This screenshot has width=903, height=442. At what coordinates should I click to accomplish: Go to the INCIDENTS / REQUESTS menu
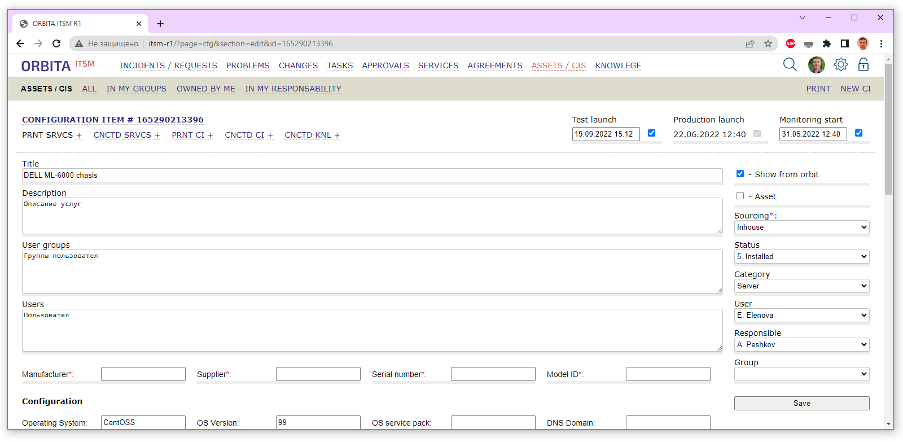click(168, 65)
